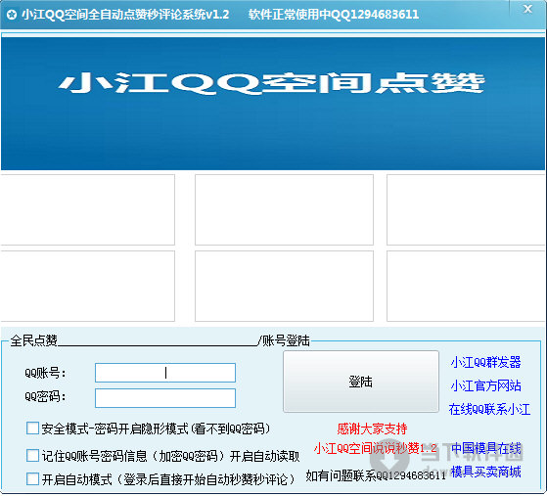
Task: Click the 全民点赞 group label
Action: (x=34, y=340)
